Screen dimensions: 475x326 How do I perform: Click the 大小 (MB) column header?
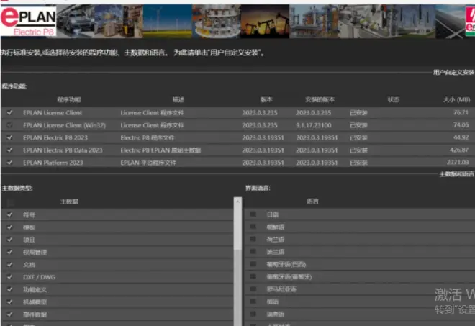(x=456, y=100)
